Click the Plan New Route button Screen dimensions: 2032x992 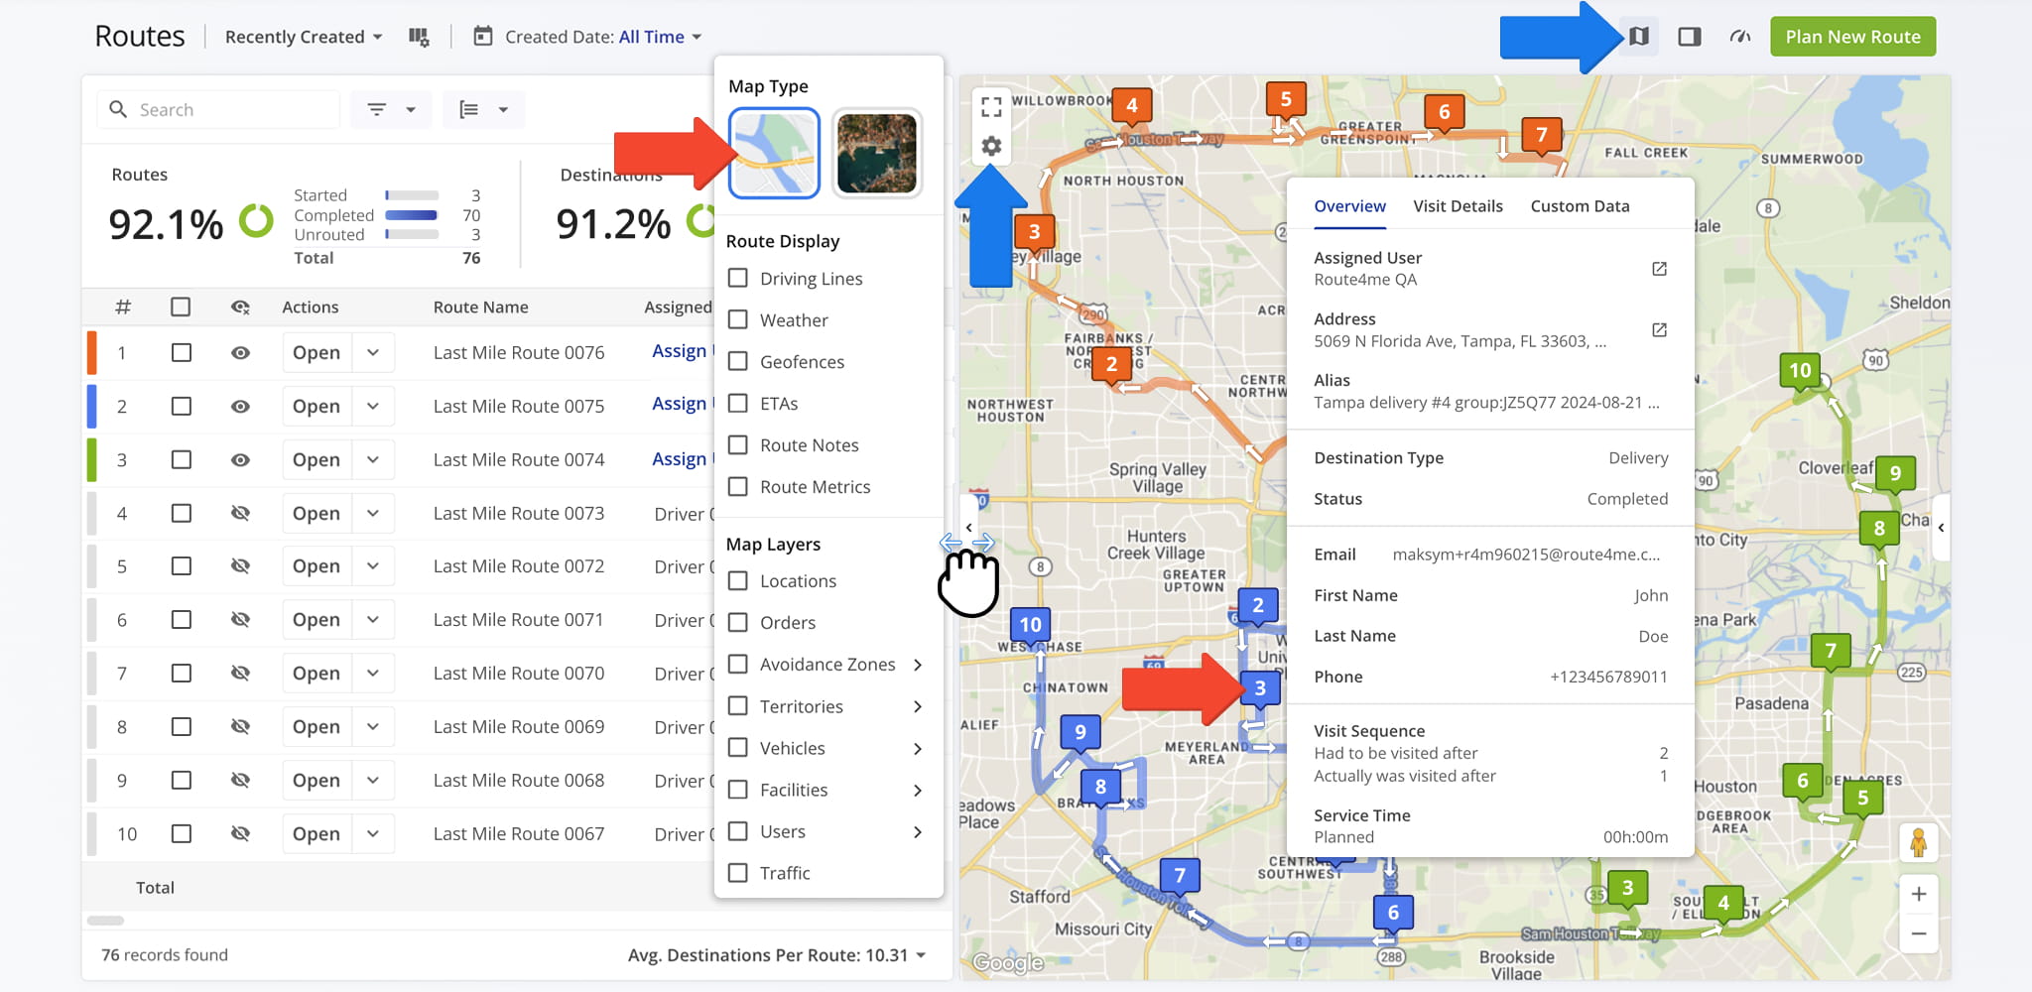[x=1852, y=37]
